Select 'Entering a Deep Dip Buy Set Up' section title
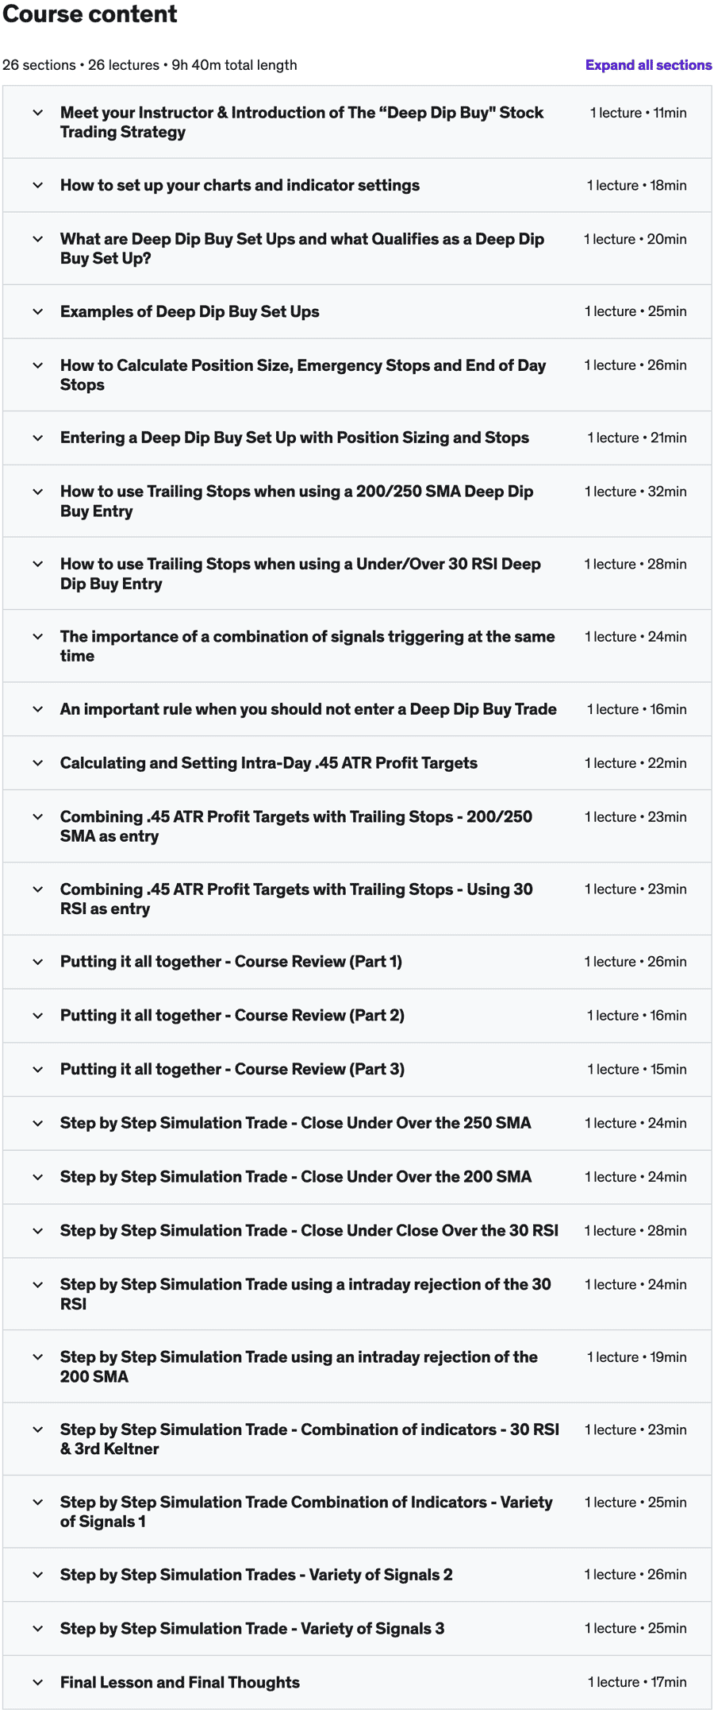714x1713 pixels. click(294, 438)
